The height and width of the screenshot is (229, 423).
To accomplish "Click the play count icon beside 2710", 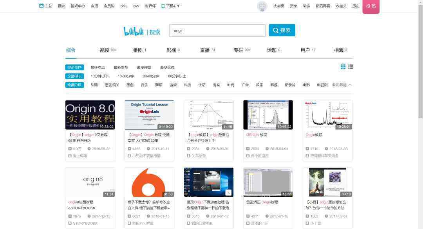I will pyautogui.click(x=307, y=148).
